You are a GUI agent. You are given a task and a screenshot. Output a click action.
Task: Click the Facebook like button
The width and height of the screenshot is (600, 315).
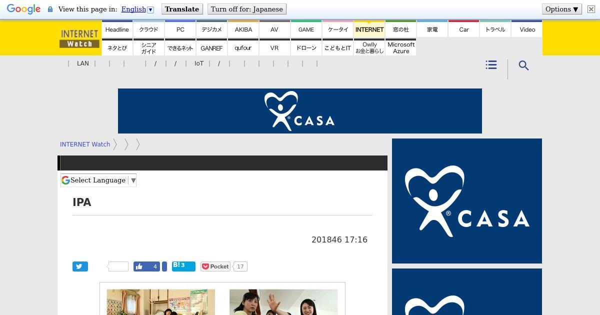146,266
